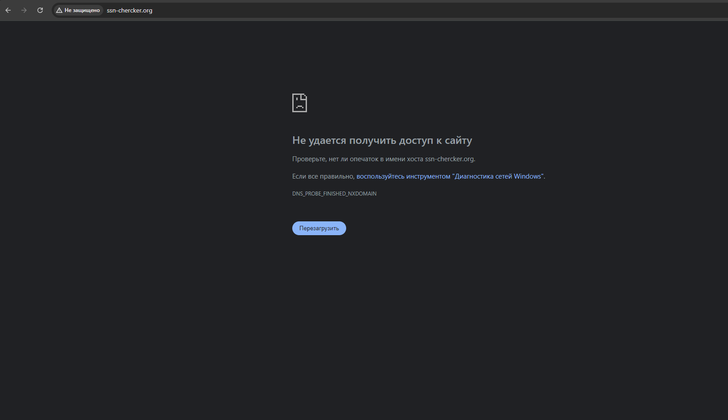Click the forward navigation arrow
Image resolution: width=728 pixels, height=420 pixels.
click(24, 10)
